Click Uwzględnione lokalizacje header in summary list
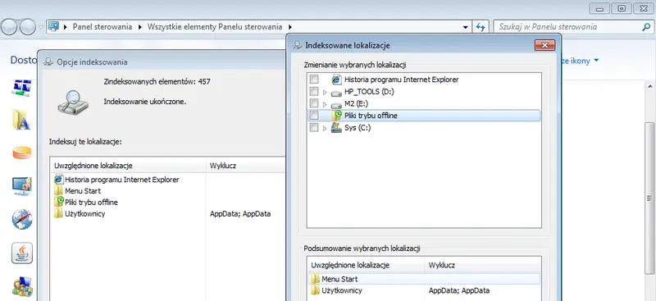 tap(366, 265)
